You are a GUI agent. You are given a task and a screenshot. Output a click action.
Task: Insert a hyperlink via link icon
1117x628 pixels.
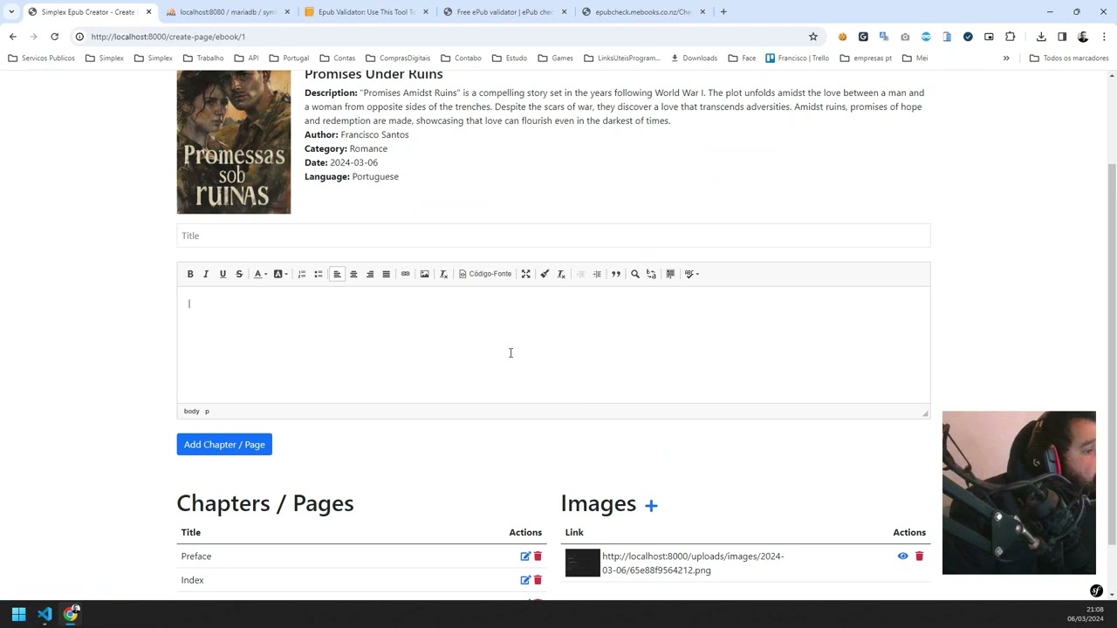pos(405,274)
